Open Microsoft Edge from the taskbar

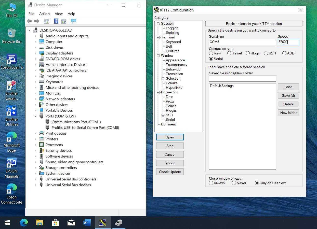[x=24, y=223]
